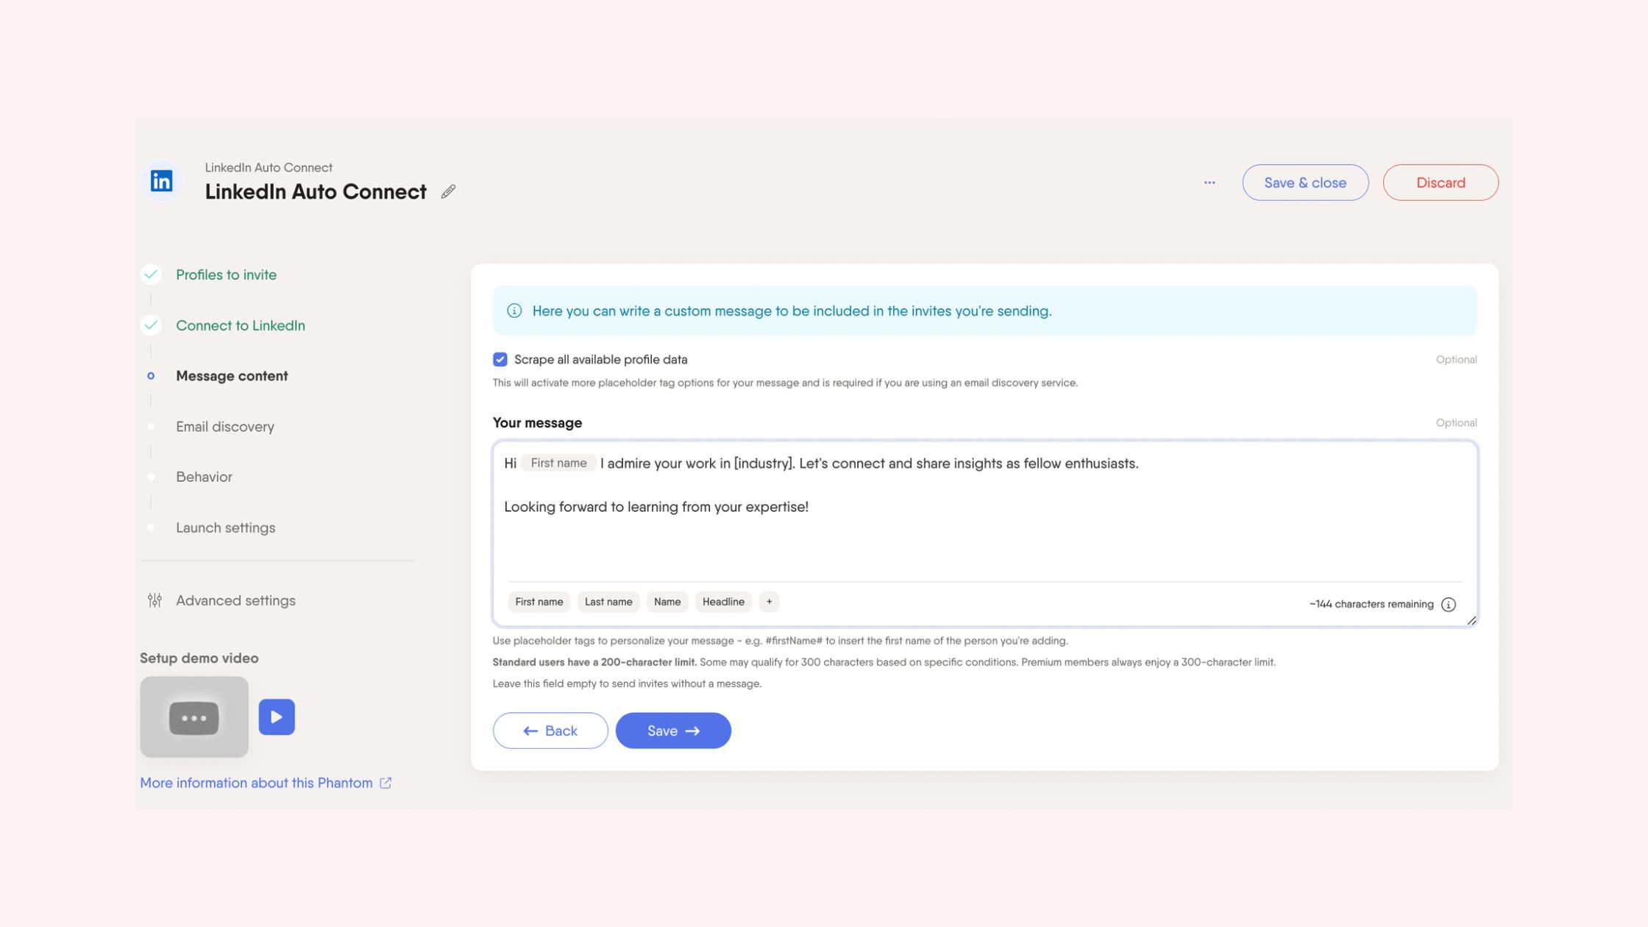Navigate to Launch settings
The width and height of the screenshot is (1648, 927).
[225, 527]
